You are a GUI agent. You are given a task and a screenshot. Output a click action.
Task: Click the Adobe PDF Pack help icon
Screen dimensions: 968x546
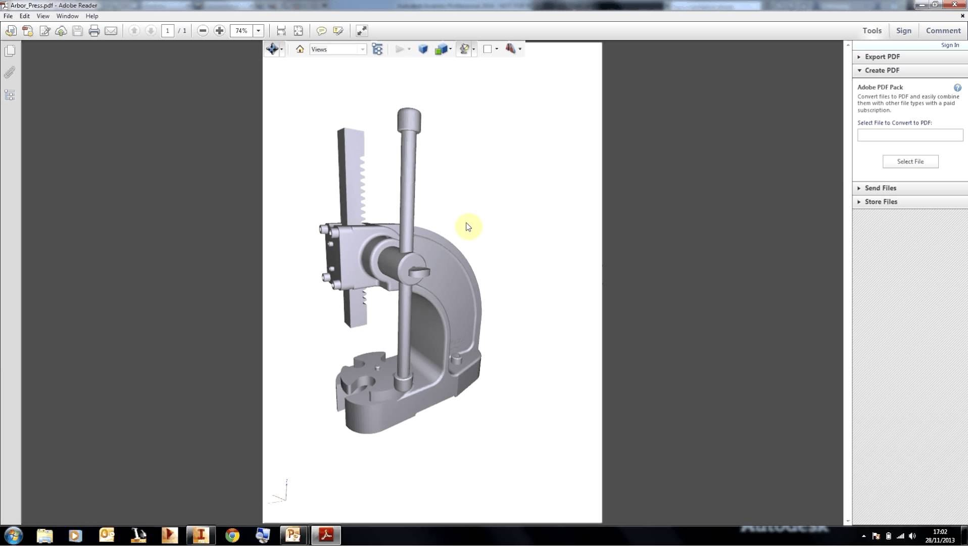click(957, 87)
